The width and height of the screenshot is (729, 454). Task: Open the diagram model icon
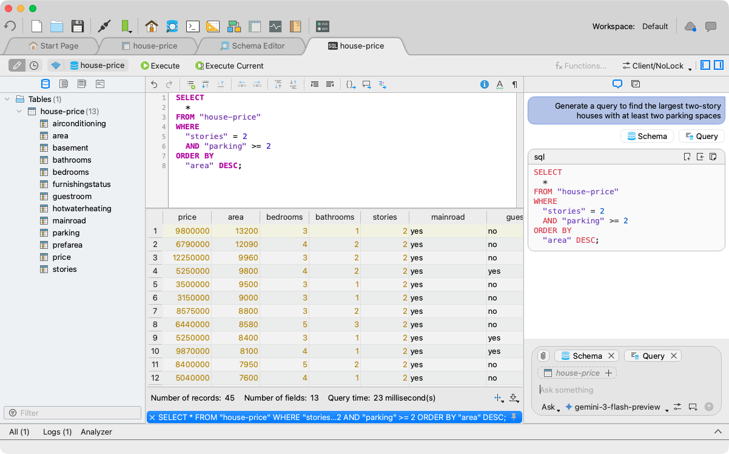[234, 26]
